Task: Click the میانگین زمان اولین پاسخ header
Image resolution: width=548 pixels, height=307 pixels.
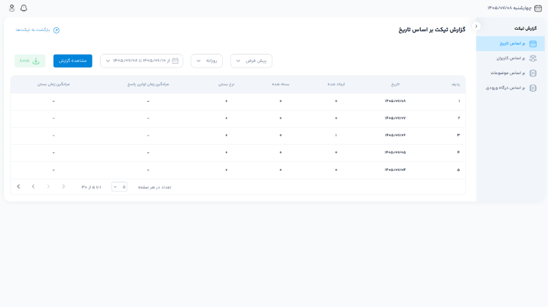Action: (x=148, y=85)
